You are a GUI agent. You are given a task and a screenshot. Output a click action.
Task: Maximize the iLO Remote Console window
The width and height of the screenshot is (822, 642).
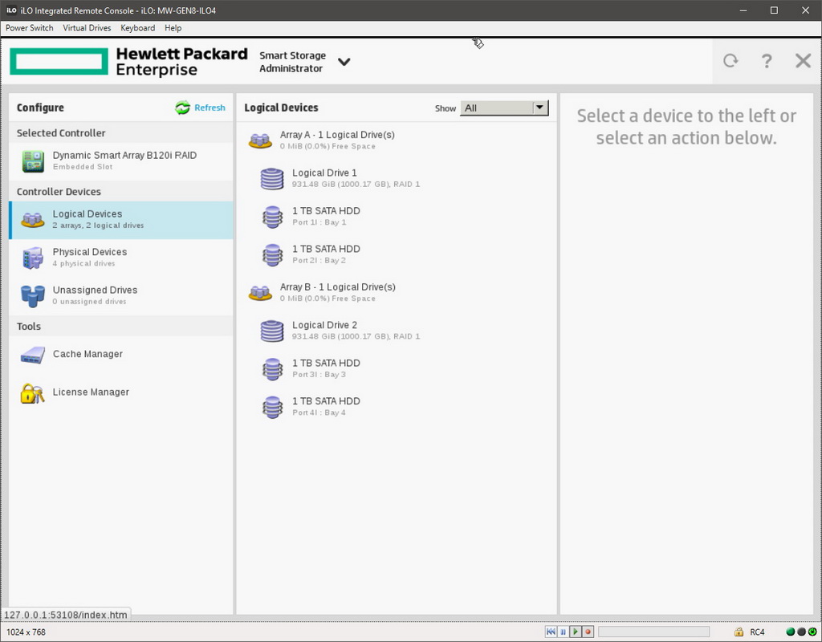(774, 10)
